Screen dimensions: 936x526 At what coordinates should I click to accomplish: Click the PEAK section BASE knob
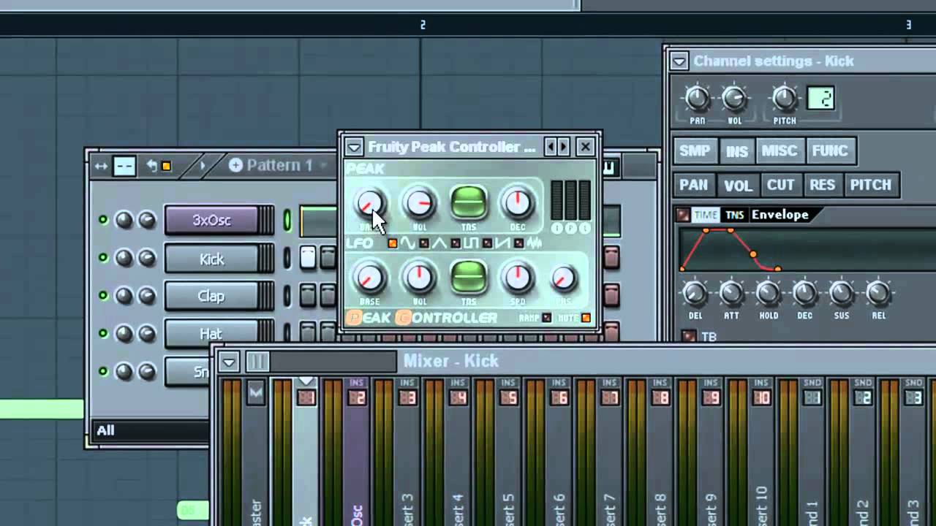click(369, 205)
